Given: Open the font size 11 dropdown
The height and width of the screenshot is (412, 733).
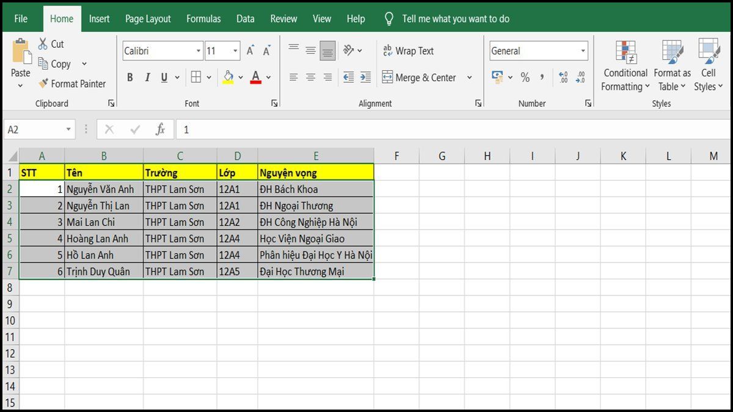Looking at the screenshot, I should click(x=235, y=51).
